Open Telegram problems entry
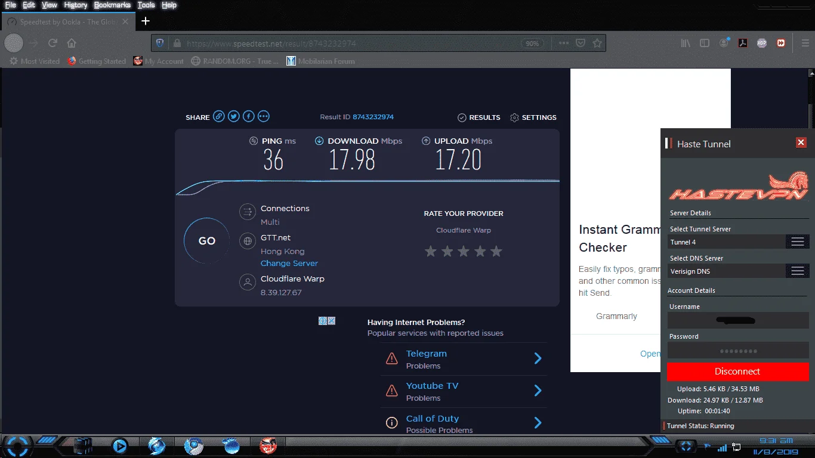Viewport: 815px width, 458px height. click(463, 359)
